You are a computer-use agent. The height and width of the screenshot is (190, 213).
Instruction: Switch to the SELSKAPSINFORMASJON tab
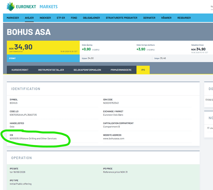coord(87,70)
